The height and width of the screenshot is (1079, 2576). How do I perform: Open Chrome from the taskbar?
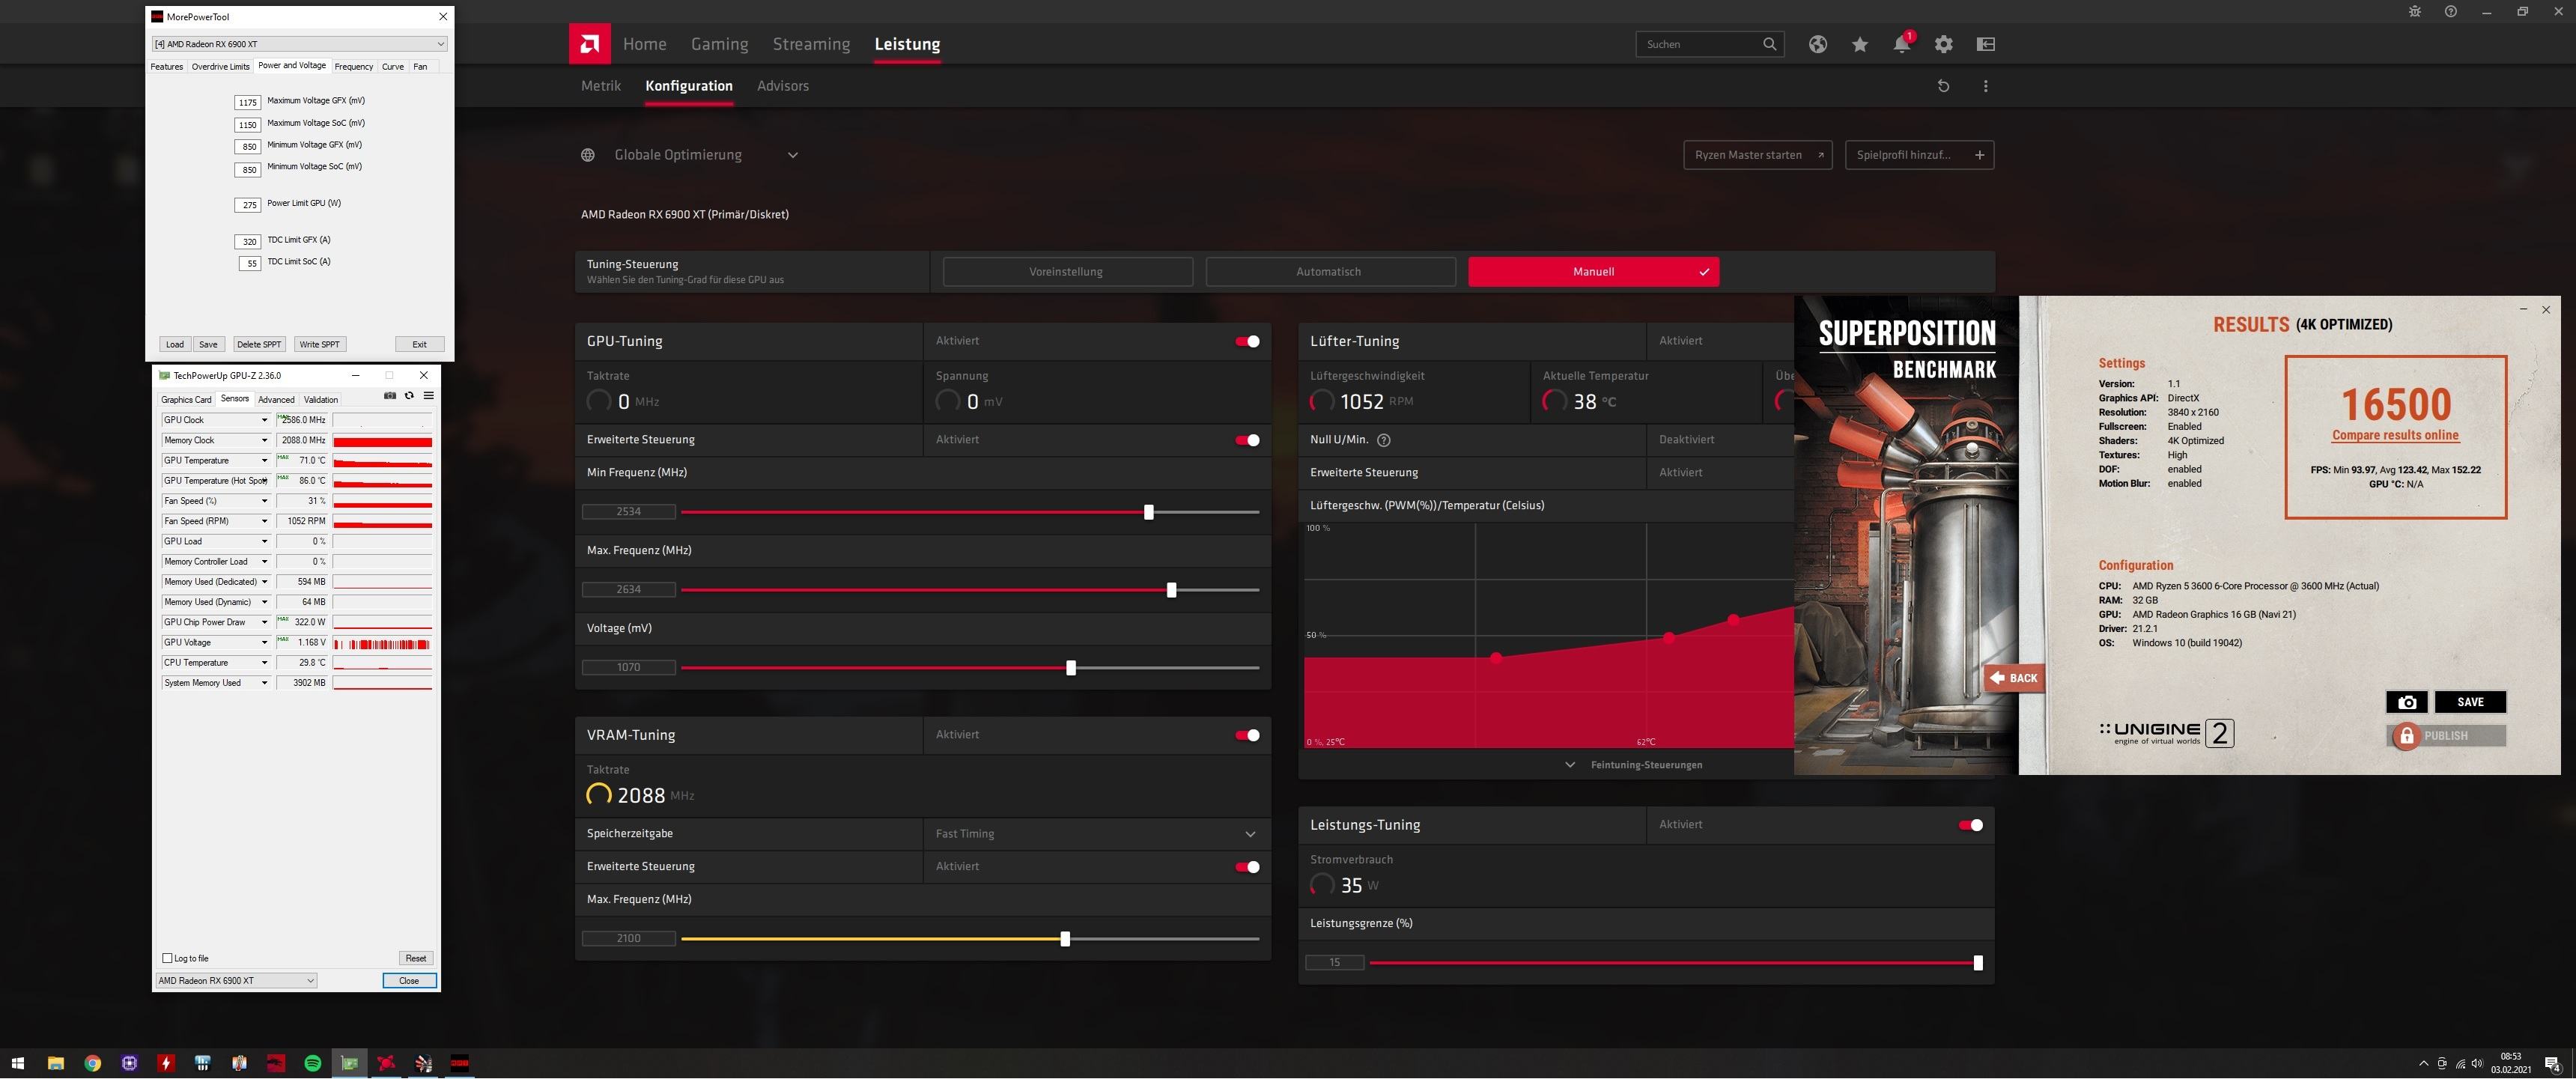coord(93,1063)
